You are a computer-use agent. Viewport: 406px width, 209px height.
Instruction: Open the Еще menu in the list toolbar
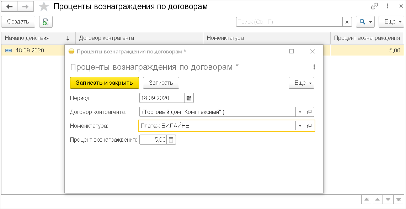click(x=391, y=22)
